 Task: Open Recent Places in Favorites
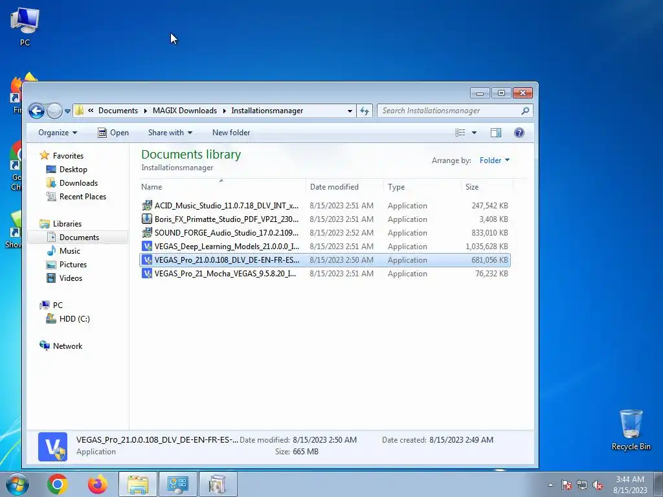(x=82, y=197)
